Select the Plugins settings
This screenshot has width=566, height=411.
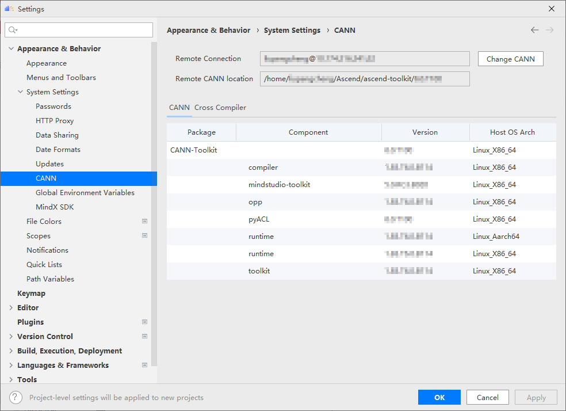[x=30, y=322]
